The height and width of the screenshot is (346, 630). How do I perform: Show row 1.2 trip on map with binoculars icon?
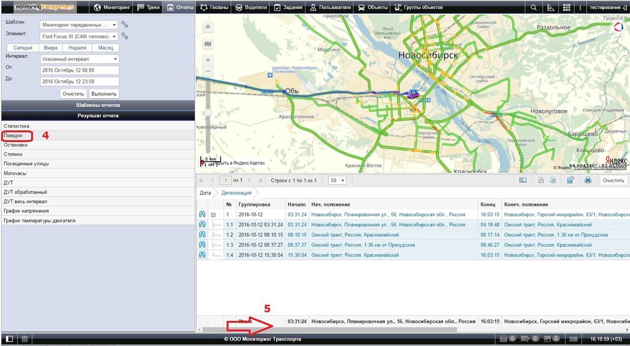[202, 235]
